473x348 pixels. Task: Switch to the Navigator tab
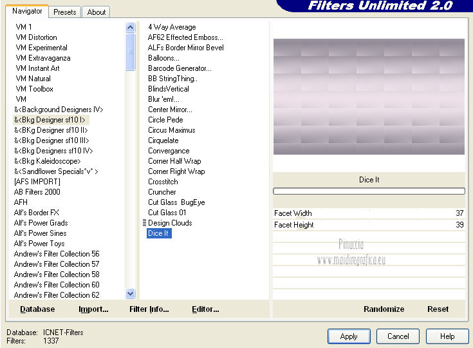point(27,11)
